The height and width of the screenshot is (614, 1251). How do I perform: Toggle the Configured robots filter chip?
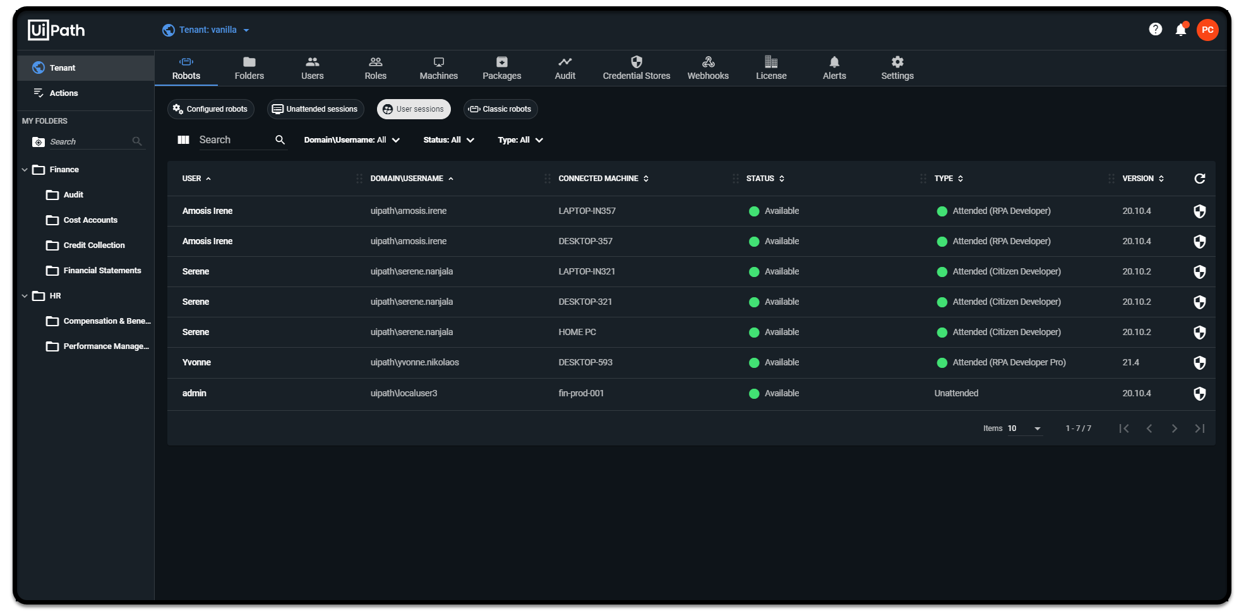[x=210, y=109]
